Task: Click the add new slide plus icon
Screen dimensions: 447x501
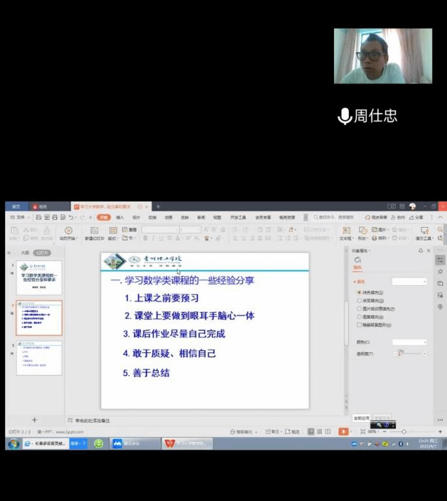Action: (35, 420)
